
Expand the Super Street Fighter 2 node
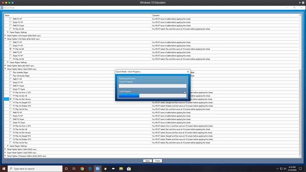point(5,152)
